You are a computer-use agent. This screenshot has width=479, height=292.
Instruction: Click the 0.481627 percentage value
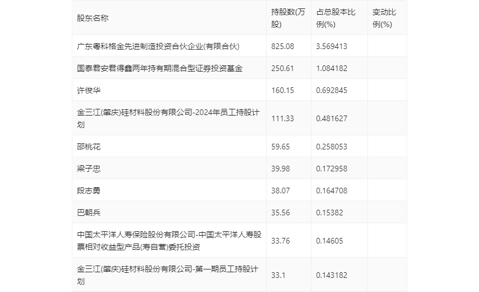coord(331,118)
